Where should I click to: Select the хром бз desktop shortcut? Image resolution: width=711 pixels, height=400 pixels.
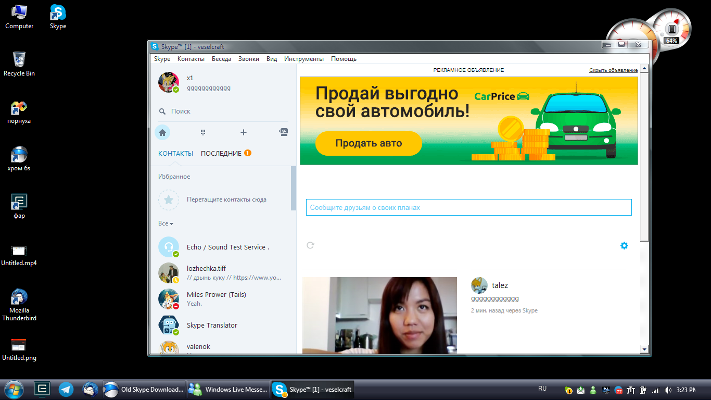click(19, 159)
